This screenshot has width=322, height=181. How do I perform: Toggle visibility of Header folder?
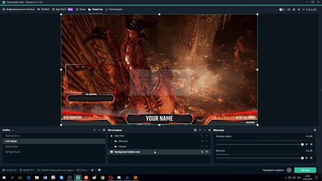point(207,146)
